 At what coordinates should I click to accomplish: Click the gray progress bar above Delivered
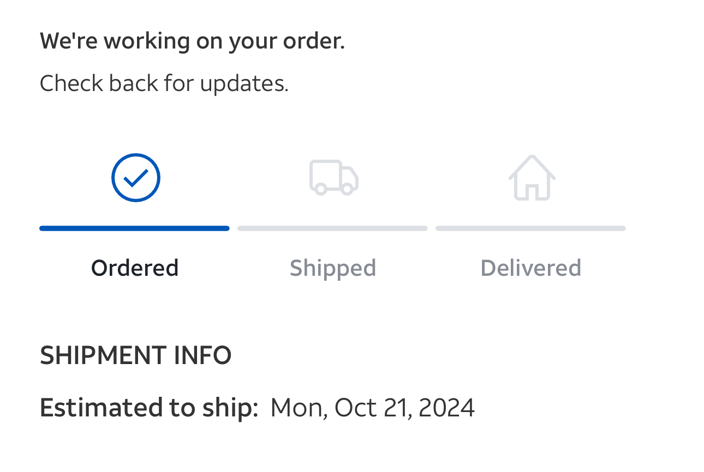pyautogui.click(x=530, y=228)
